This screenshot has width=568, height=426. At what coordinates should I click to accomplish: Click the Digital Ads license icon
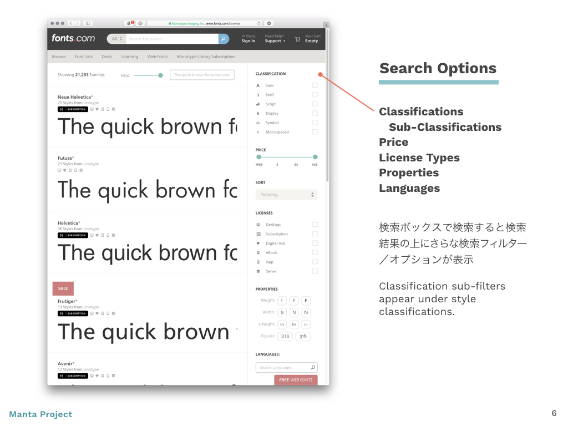pyautogui.click(x=258, y=244)
